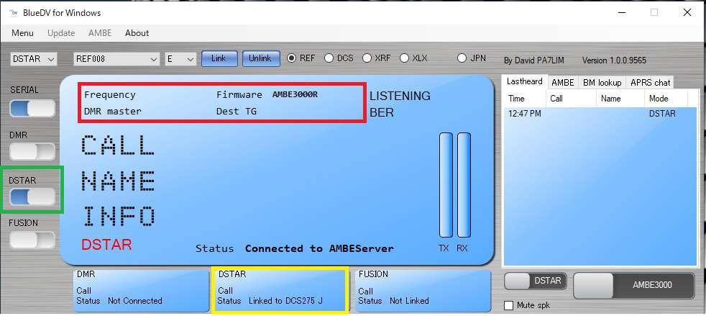
Task: Open the module letter E dropdown
Action: tap(180, 59)
